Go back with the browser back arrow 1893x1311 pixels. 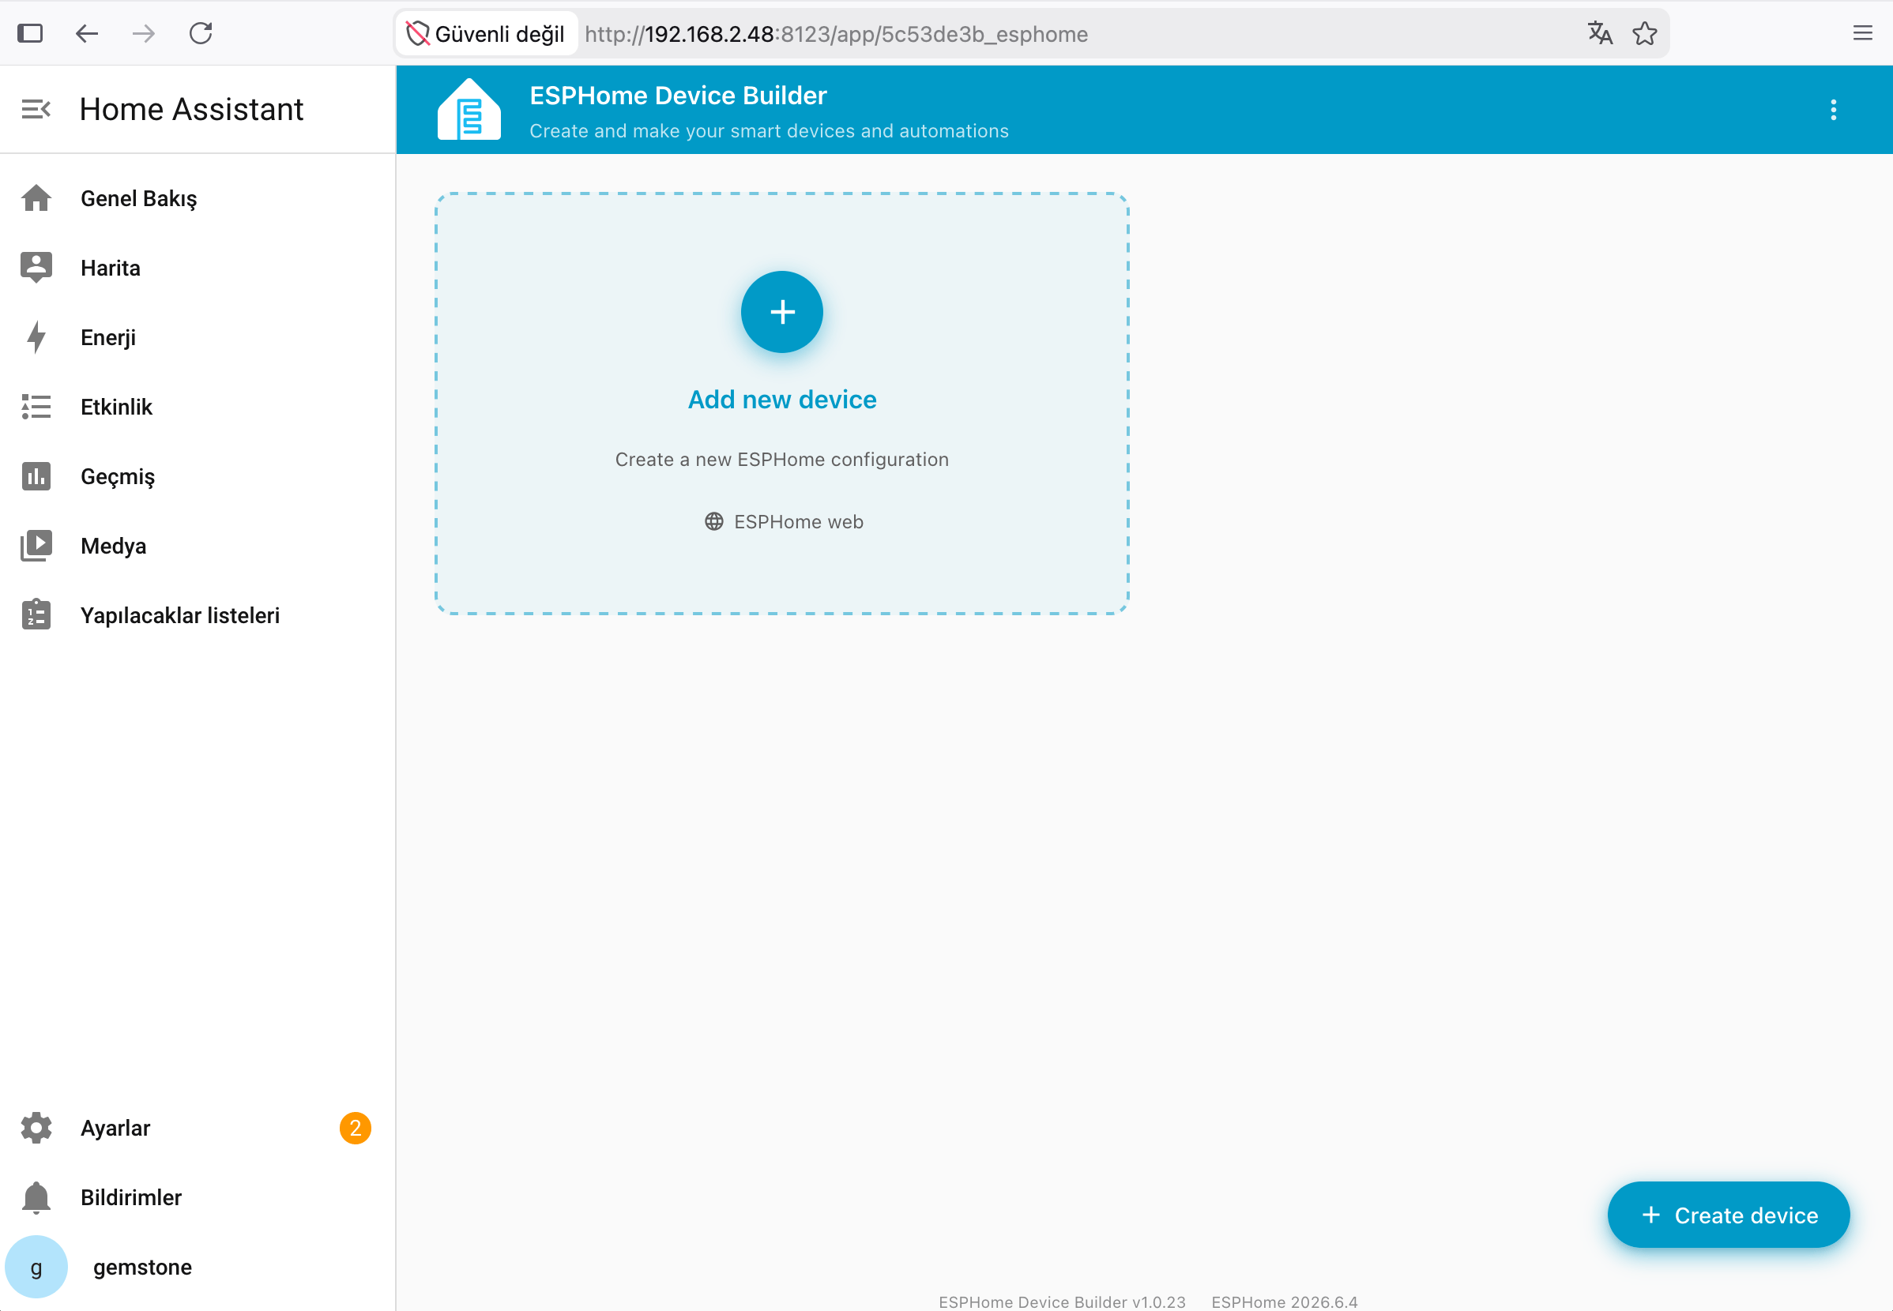click(87, 34)
